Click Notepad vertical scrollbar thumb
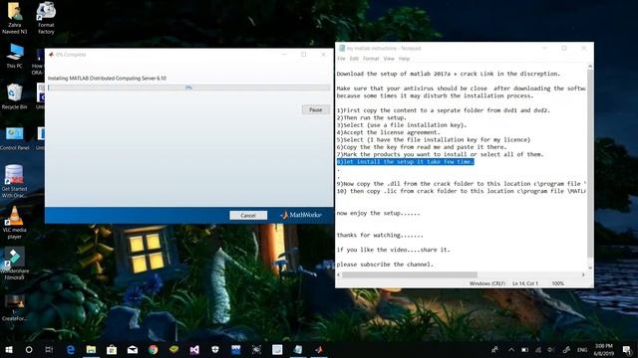Screen dimensions: 638x358 (590, 162)
